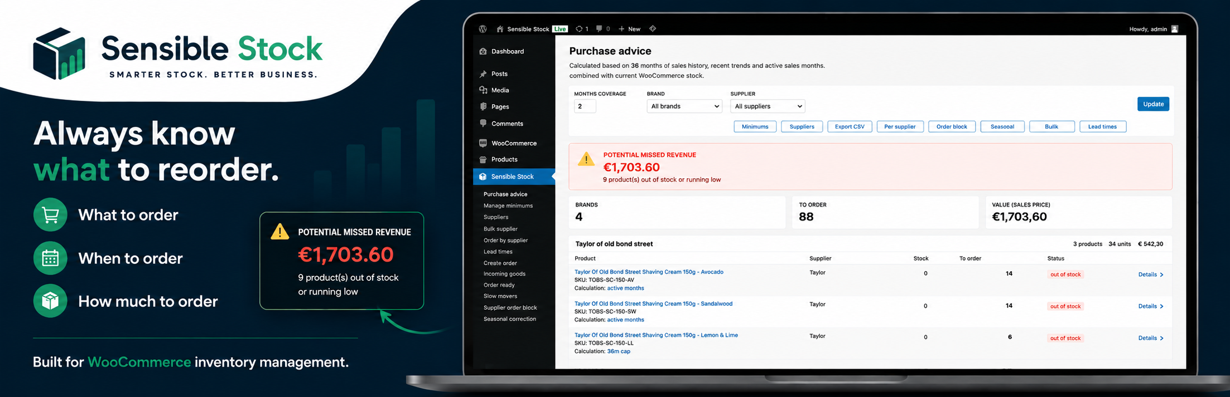1230x397 pixels.
Task: Open Supplier order block submenu item
Action: point(510,307)
